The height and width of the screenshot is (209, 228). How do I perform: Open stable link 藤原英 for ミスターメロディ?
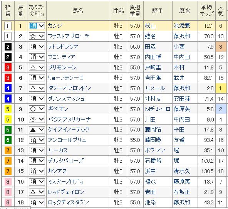(x=182, y=182)
